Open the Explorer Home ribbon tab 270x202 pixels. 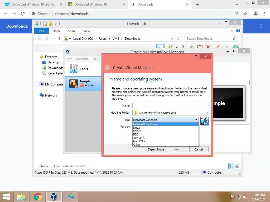tap(57, 31)
